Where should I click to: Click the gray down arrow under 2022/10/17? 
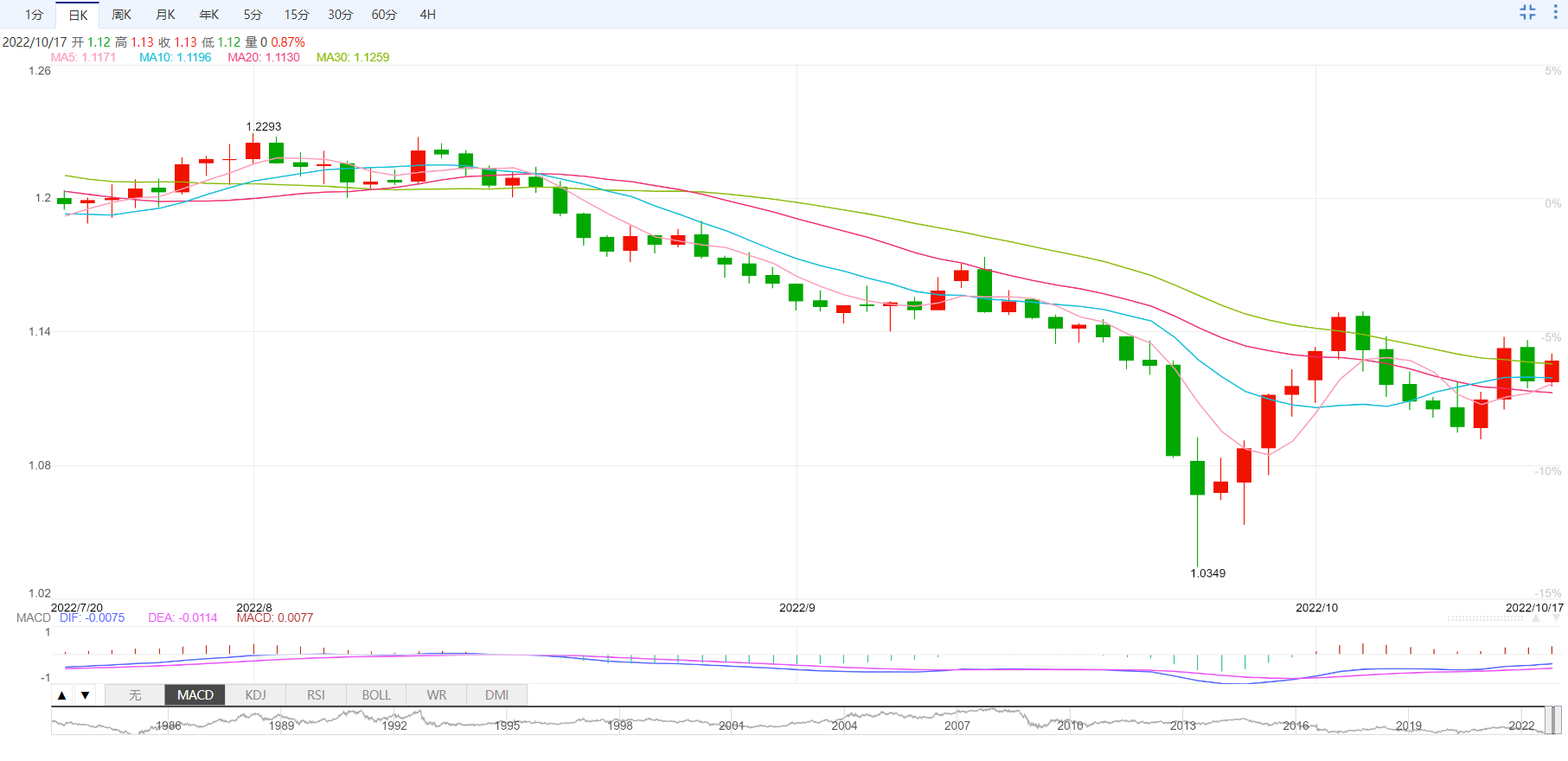1556,618
